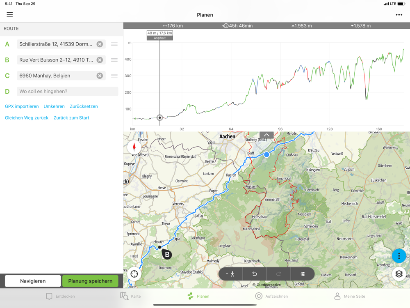
Task: Select waypoint B marker on map
Action: pyautogui.click(x=167, y=254)
